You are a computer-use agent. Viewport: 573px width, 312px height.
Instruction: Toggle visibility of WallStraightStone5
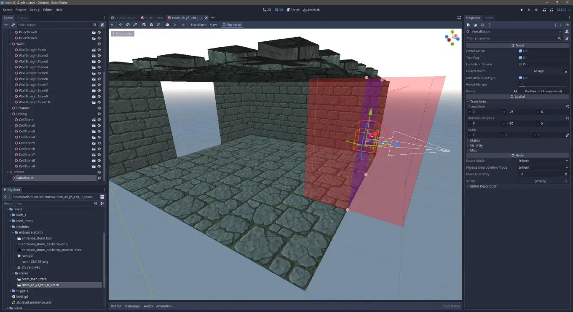[x=99, y=73]
